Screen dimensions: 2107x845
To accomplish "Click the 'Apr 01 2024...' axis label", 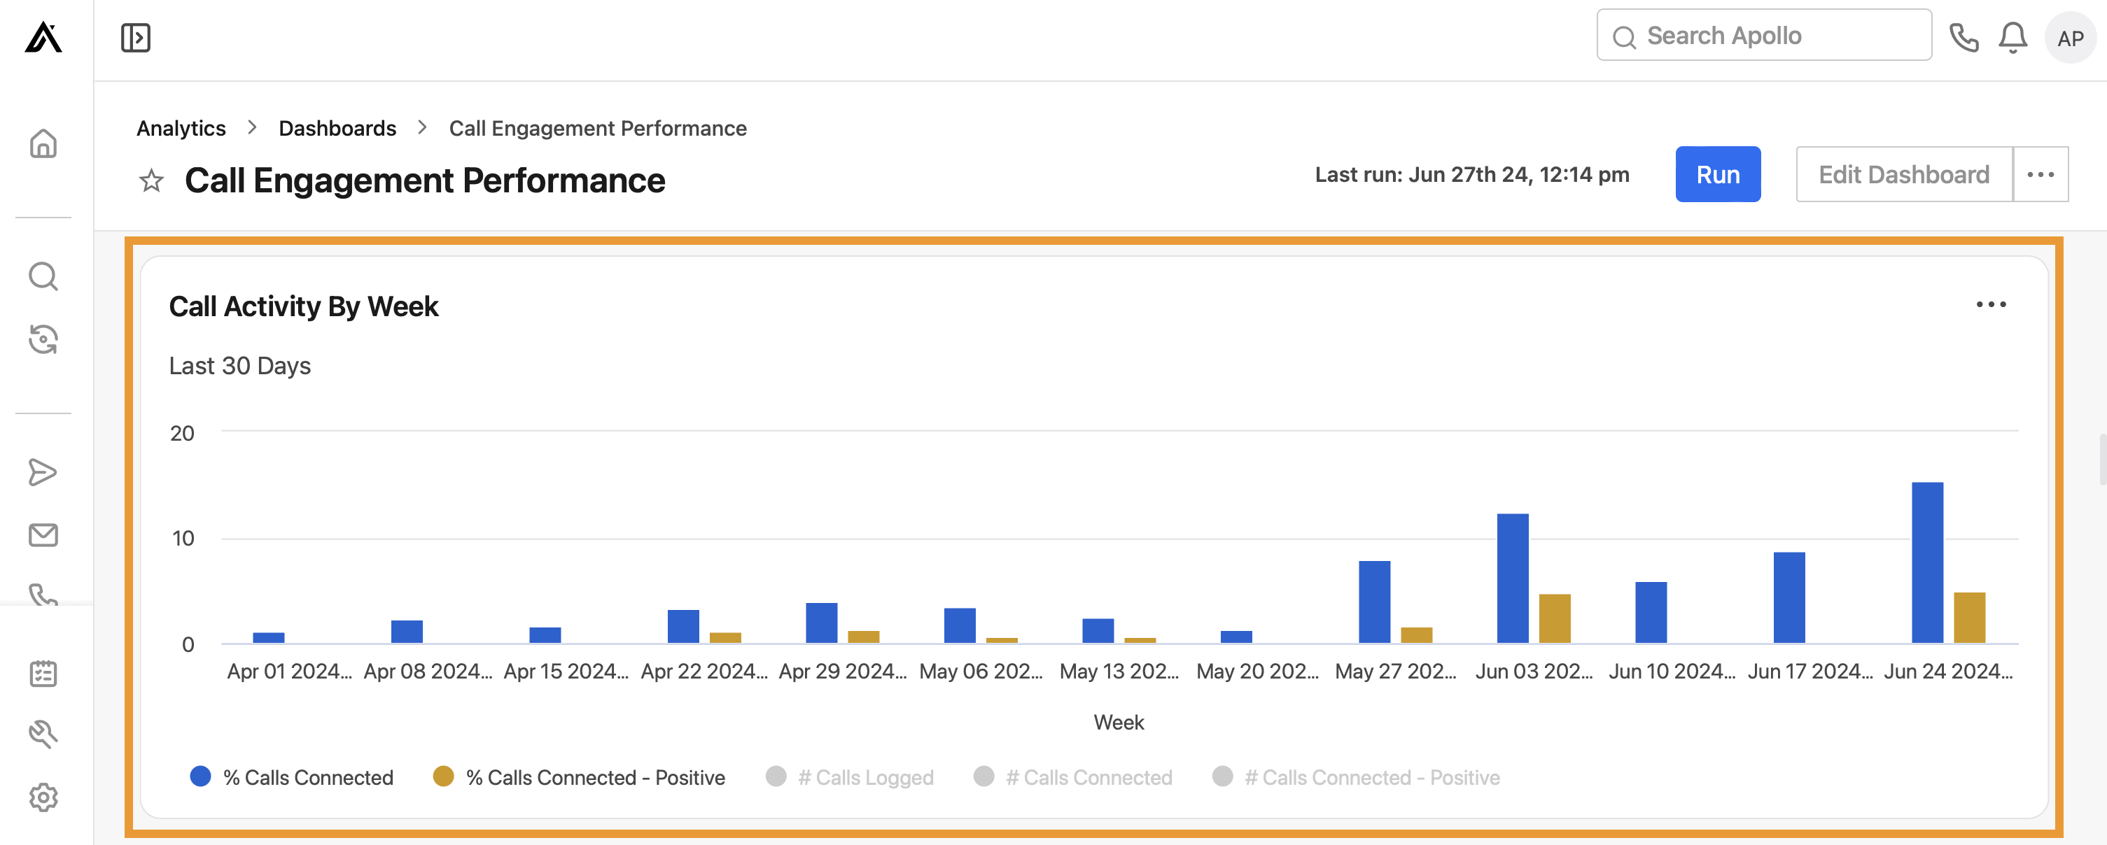I will tap(290, 671).
